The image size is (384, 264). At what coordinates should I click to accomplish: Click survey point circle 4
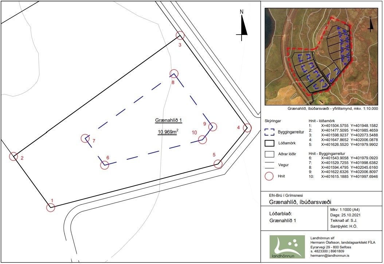pos(247,128)
